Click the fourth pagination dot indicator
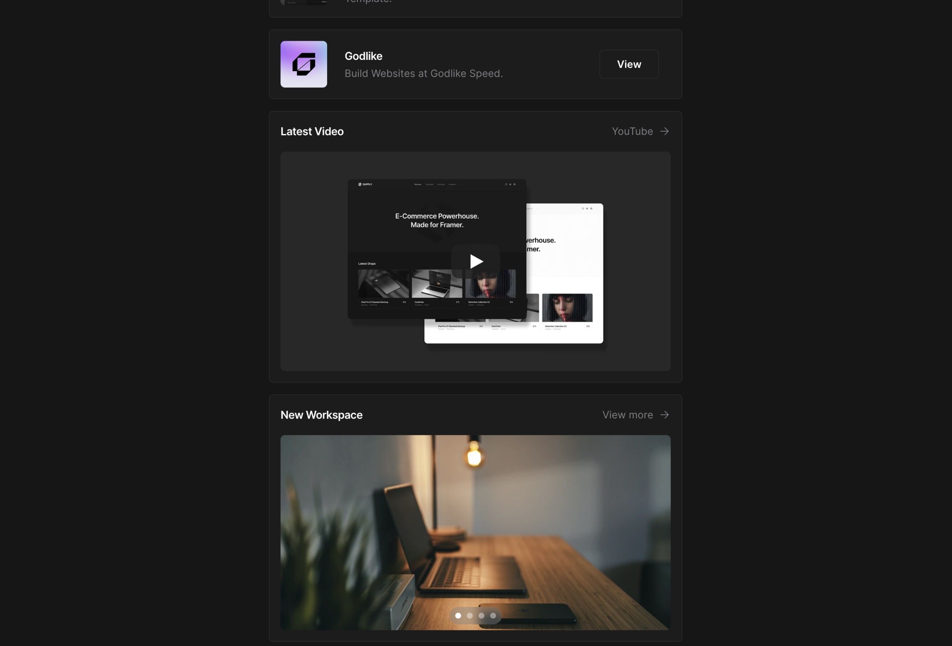The image size is (952, 646). coord(493,616)
